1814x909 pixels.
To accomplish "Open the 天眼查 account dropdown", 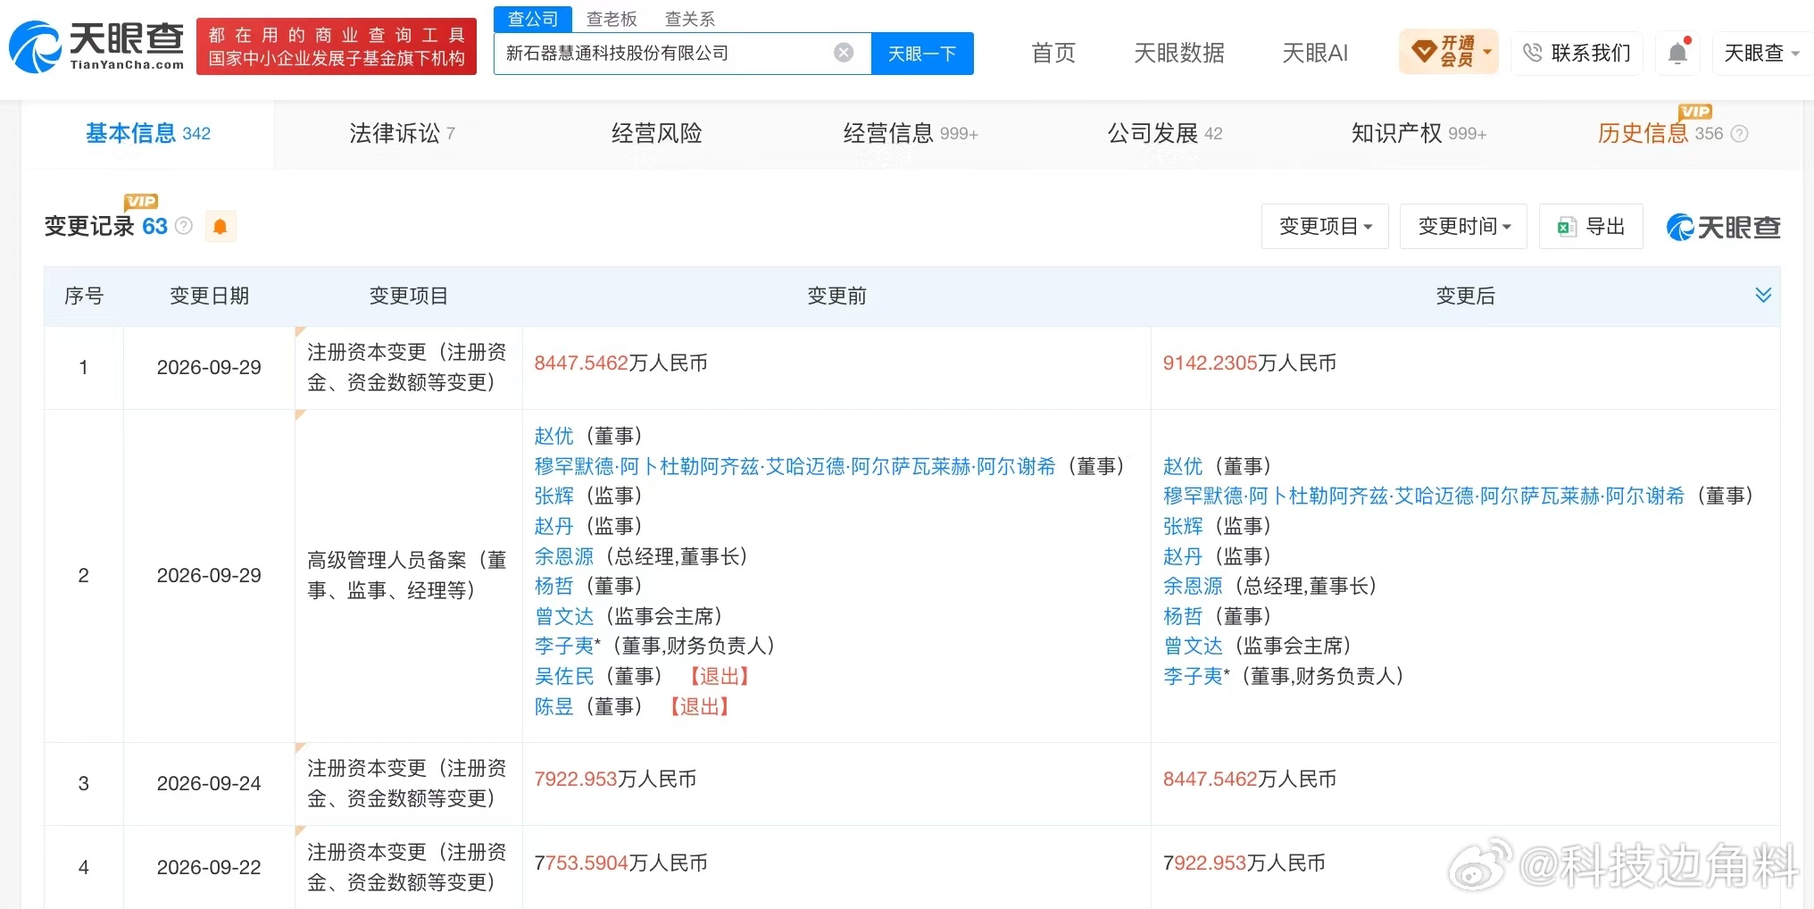I will pyautogui.click(x=1761, y=53).
